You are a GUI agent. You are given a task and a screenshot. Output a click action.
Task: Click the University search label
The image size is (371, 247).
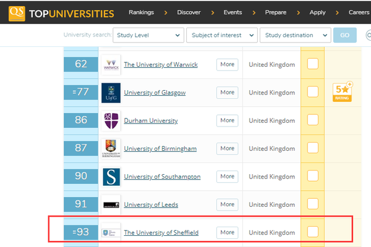click(x=88, y=35)
